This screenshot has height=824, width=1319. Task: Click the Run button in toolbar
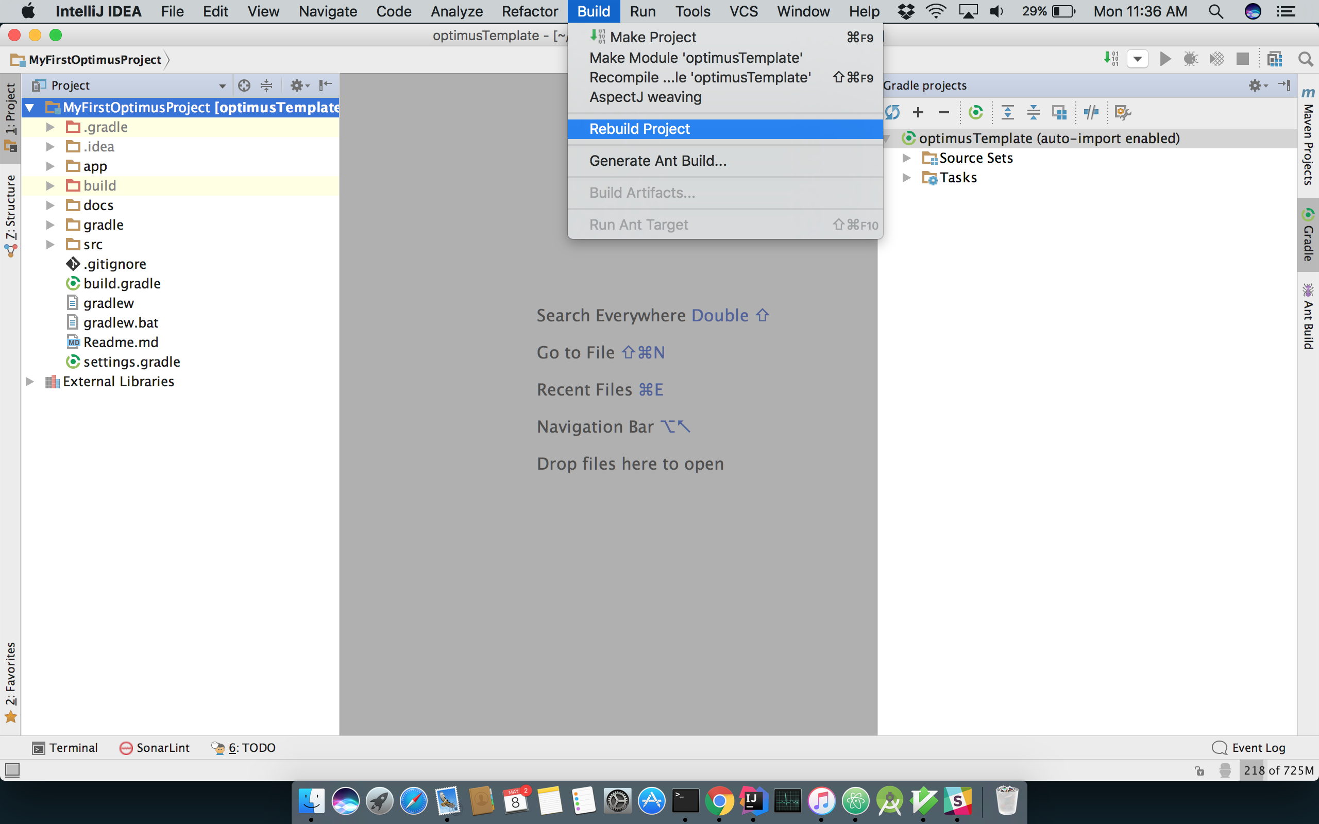pyautogui.click(x=1165, y=59)
